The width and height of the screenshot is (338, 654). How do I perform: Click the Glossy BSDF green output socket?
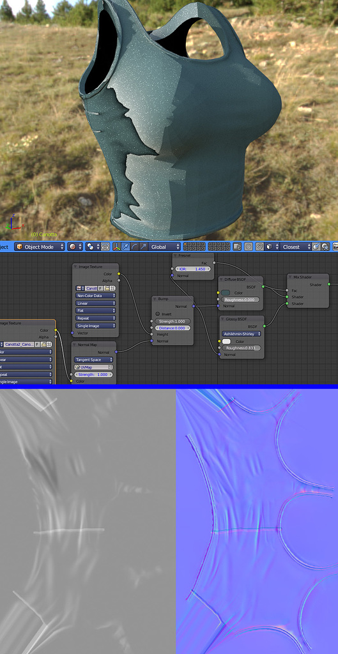coord(264,326)
